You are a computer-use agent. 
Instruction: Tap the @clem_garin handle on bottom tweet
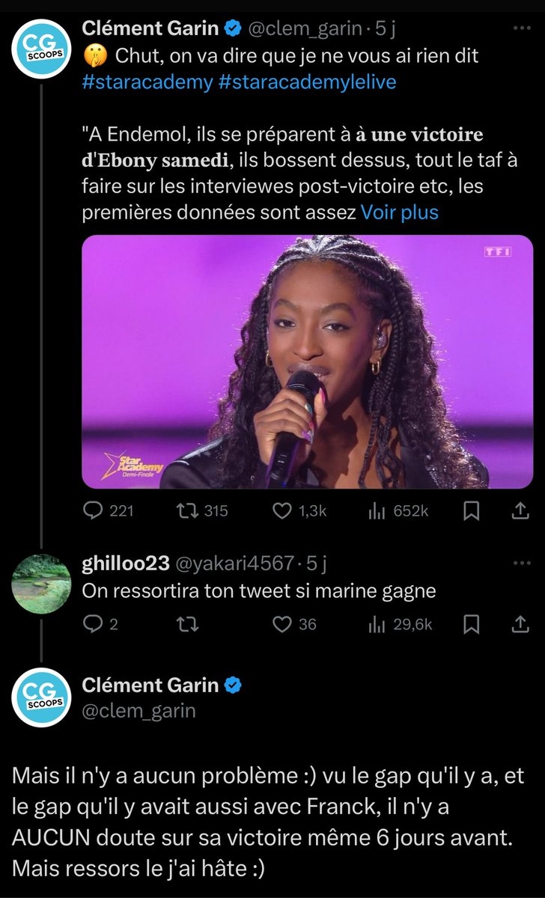(138, 711)
